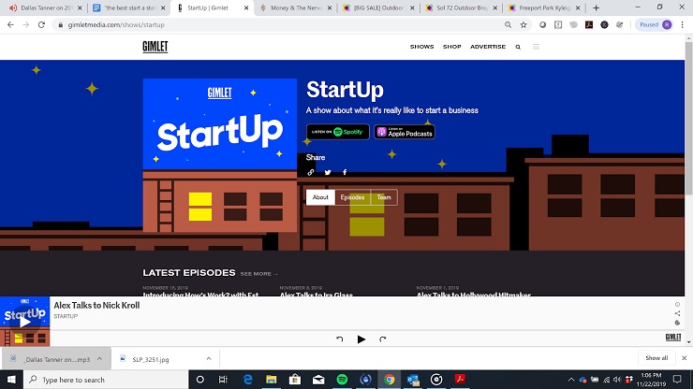Reload the page
Screen dimensions: 693x389
[x=41, y=24]
